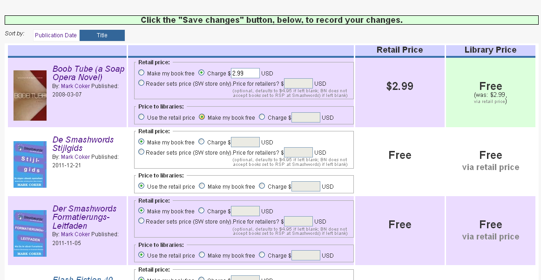Select library 'Use the retail price' for De Smashwords Stijlgids
This screenshot has width=541, height=280.
[x=142, y=186]
